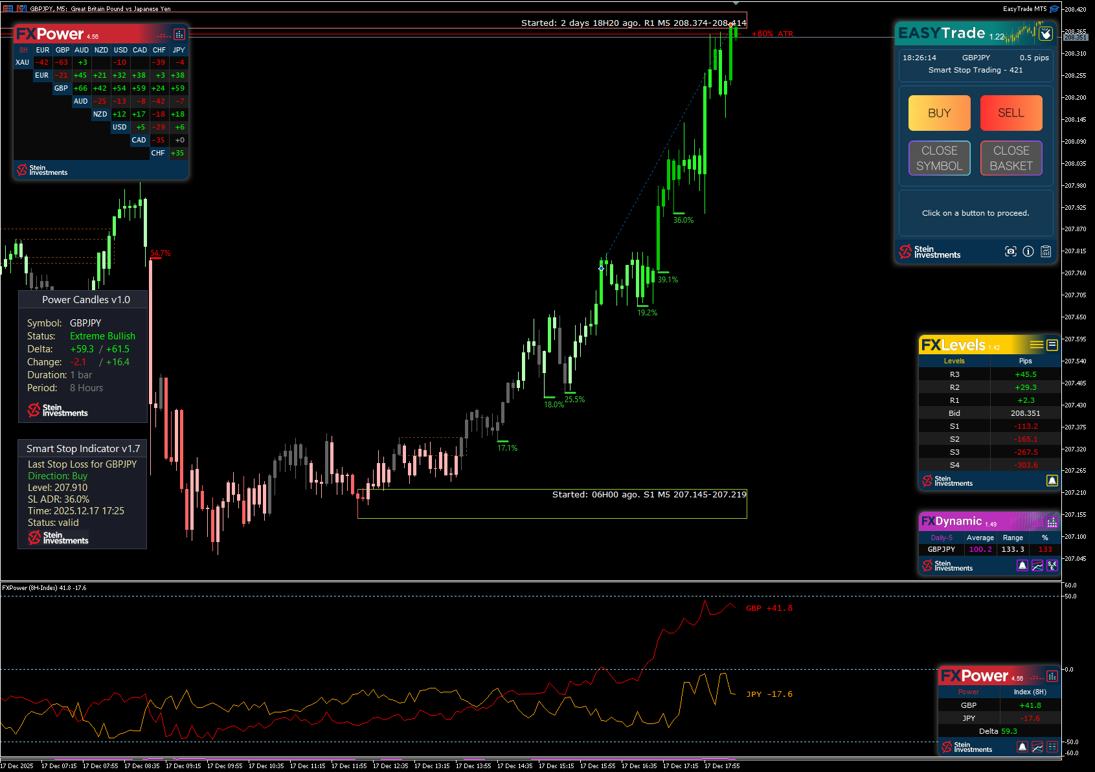1095x772 pixels.
Task: Click the FXPower chart lines icon at bottom
Action: pos(1037,747)
